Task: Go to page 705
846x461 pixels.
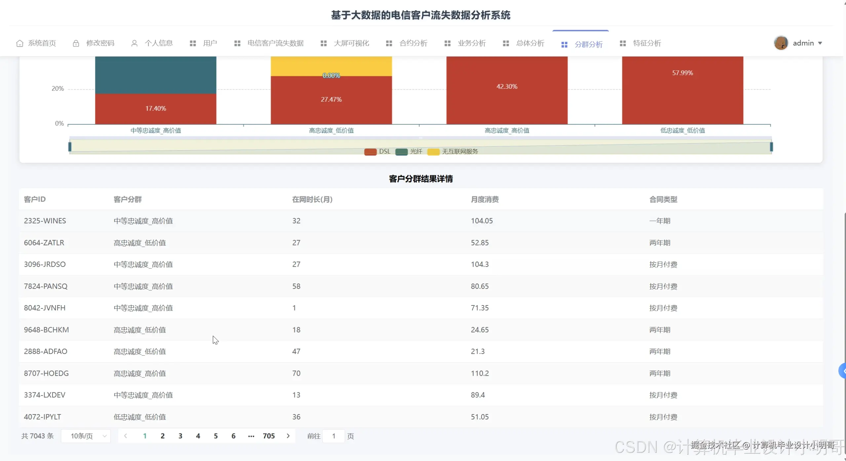Action: coord(269,436)
